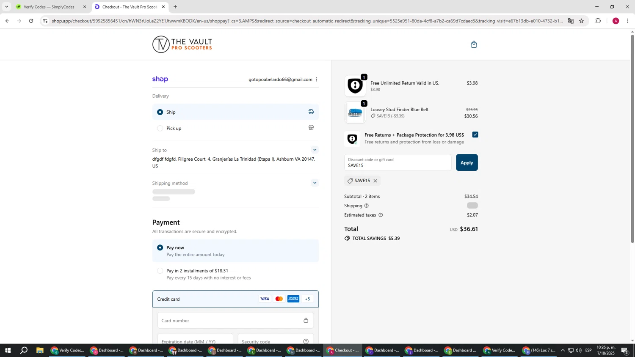Image resolution: width=635 pixels, height=357 pixels.
Task: Show Shipping info tooltip icon
Action: pos(367,206)
